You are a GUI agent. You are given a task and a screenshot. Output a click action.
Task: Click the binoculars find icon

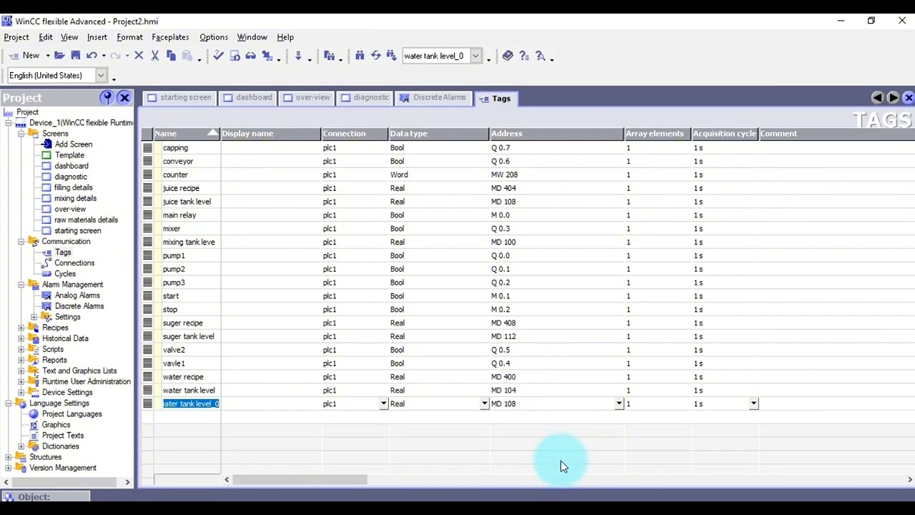[x=360, y=55]
